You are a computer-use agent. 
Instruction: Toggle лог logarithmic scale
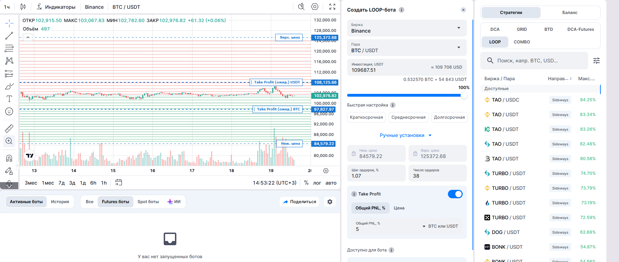pos(317,183)
